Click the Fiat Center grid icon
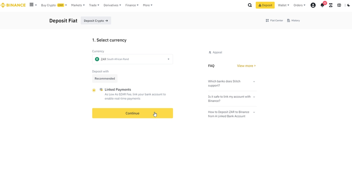352x180 pixels. point(267,20)
